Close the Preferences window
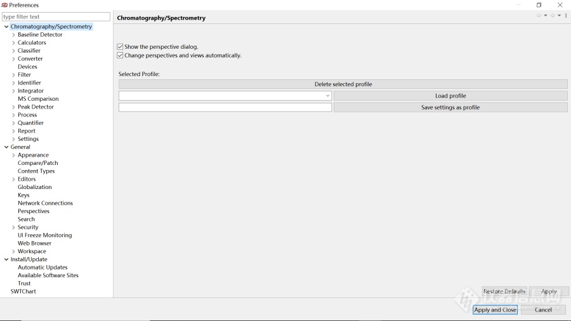The width and height of the screenshot is (571, 321). (x=560, y=5)
